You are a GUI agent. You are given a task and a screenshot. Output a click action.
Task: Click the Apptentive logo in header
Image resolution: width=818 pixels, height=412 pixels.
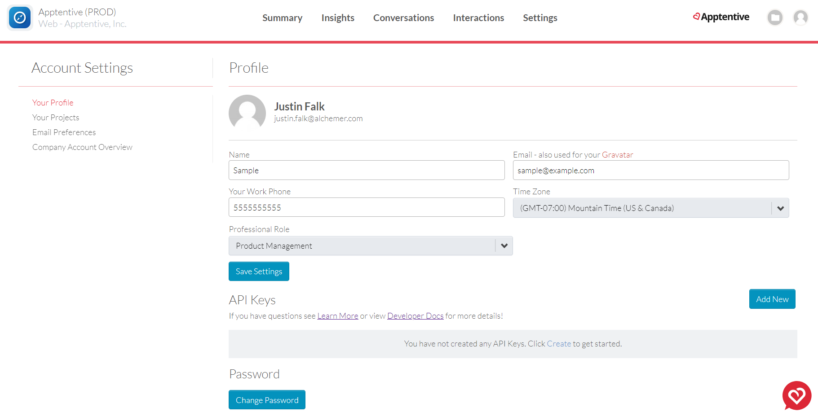click(x=721, y=17)
